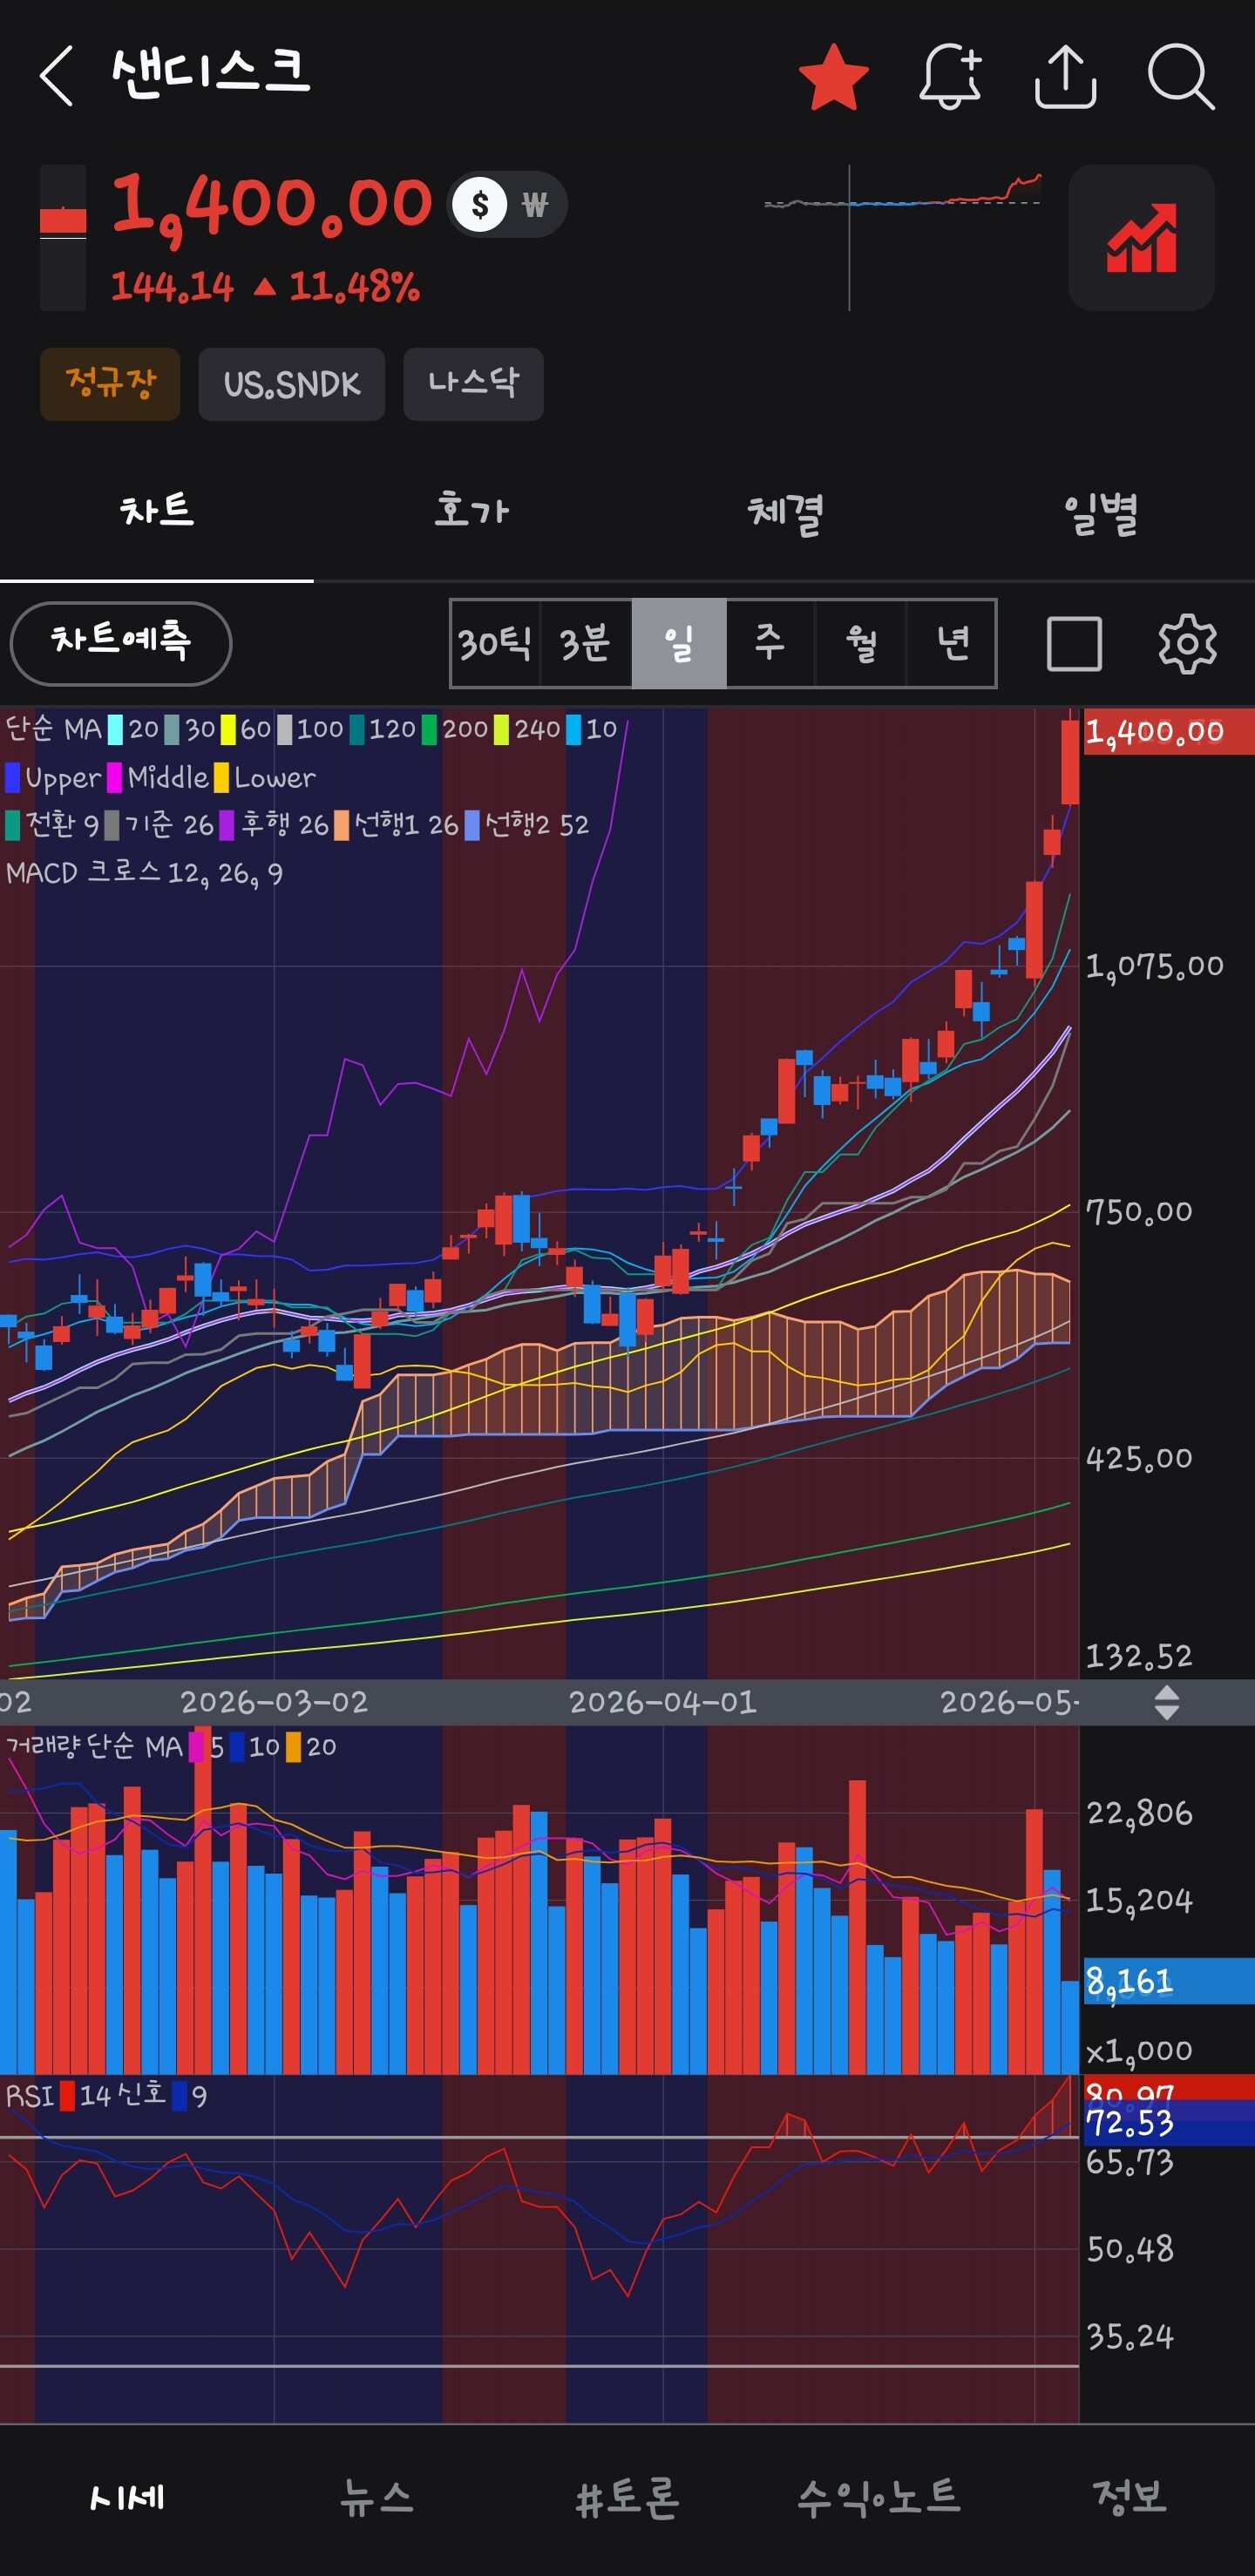Open the search magnifier icon
This screenshot has width=1255, height=2576.
point(1181,76)
